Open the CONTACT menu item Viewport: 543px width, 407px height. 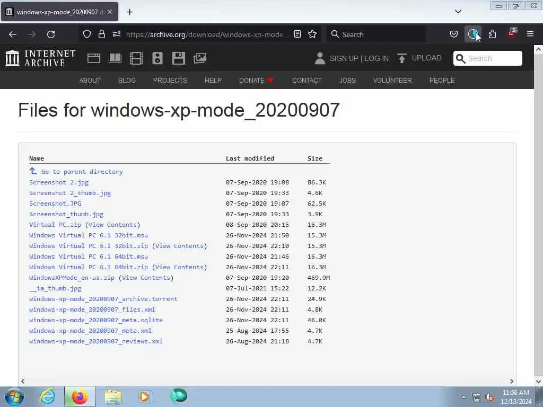coord(307,81)
